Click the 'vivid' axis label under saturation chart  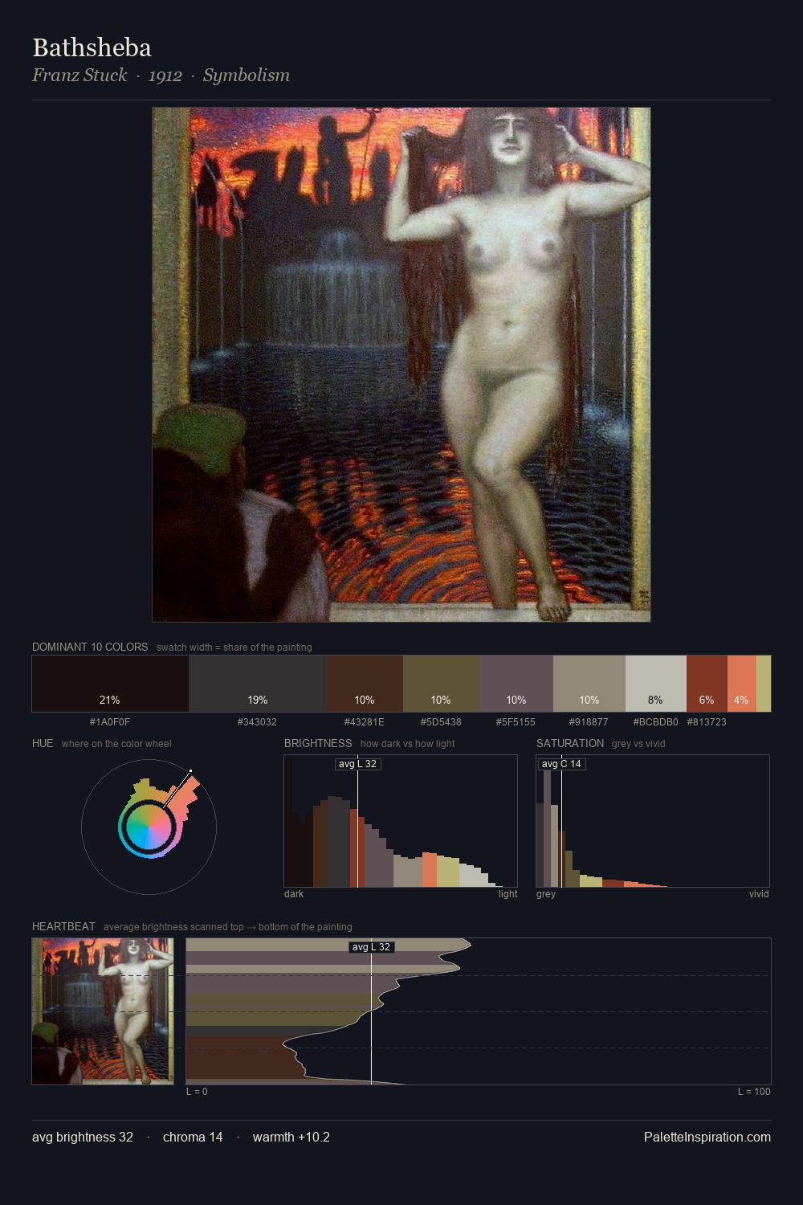click(x=759, y=894)
